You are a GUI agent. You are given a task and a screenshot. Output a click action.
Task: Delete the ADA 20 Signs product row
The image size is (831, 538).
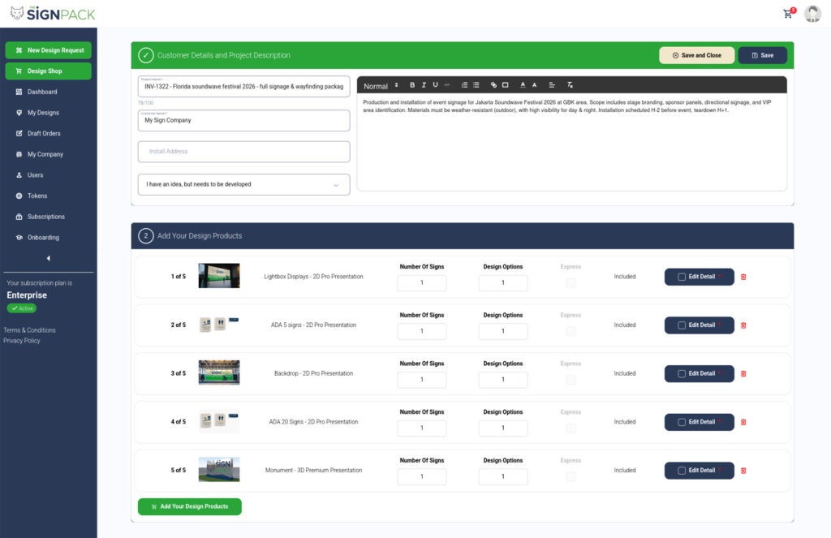click(743, 423)
